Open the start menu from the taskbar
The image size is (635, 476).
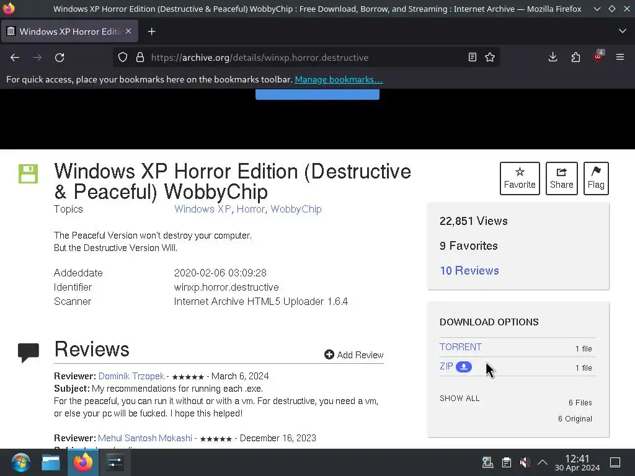pyautogui.click(x=20, y=462)
